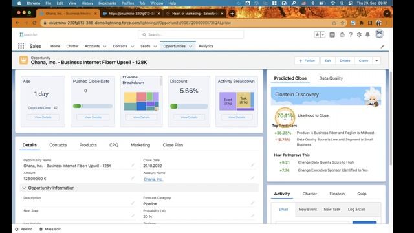Switch to Data Quality tab
This screenshot has height=233, width=414.
[x=331, y=78]
